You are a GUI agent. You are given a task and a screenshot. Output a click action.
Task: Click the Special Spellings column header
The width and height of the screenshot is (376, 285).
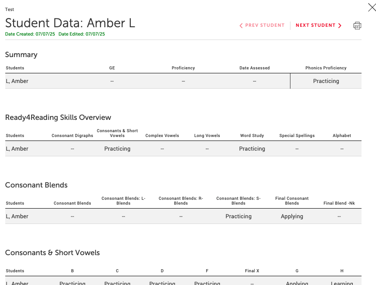tap(297, 136)
